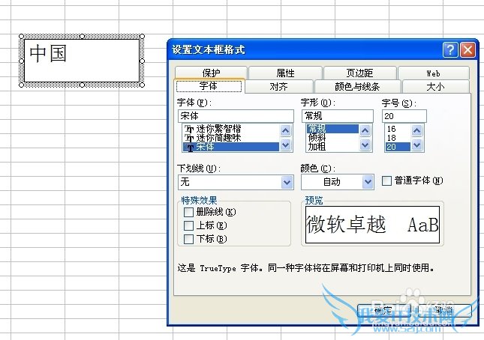Click the text box top-right corner handle
This screenshot has width=484, height=340.
[143, 37]
